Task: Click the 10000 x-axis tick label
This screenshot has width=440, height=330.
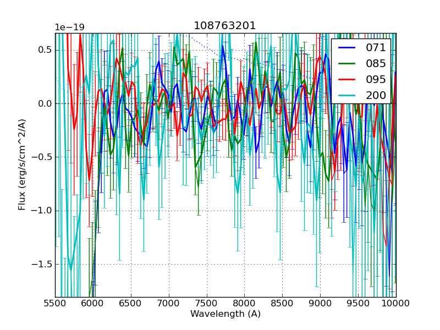Action: click(396, 304)
